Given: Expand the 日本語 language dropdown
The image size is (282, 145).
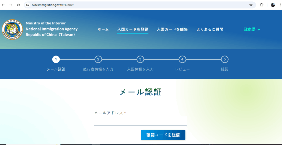Looking at the screenshot, I should tap(250, 29).
